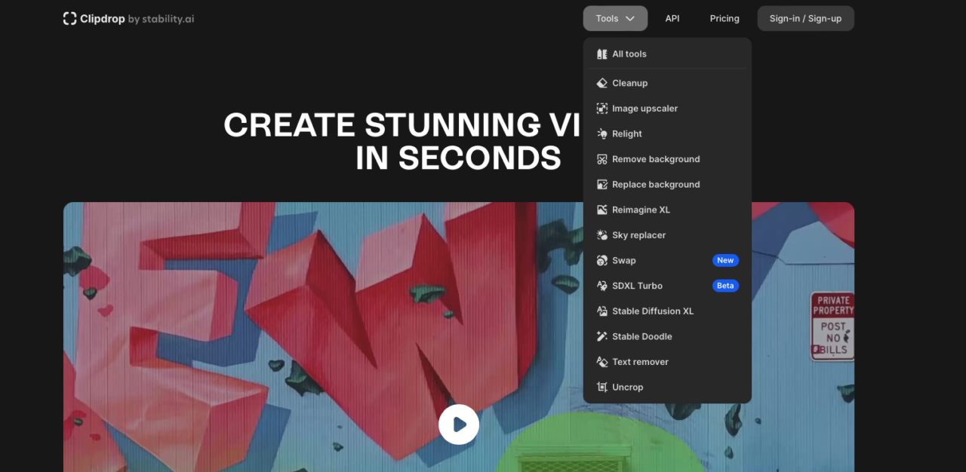Choose Swap tool marked New

pyautogui.click(x=624, y=260)
